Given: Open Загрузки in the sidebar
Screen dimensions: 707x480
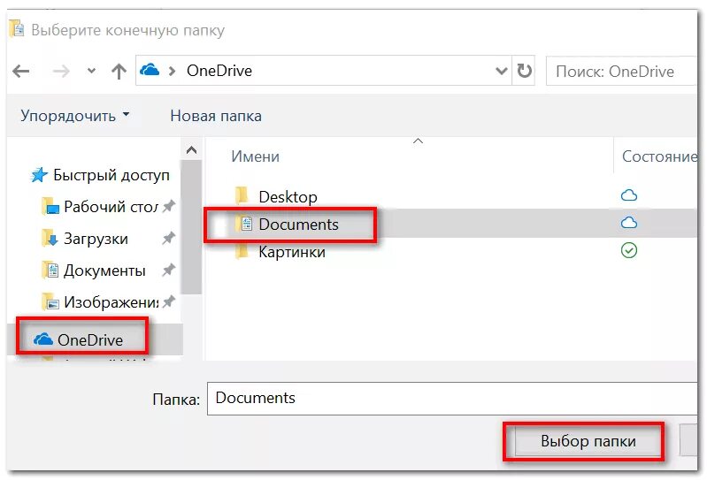Looking at the screenshot, I should 96,239.
